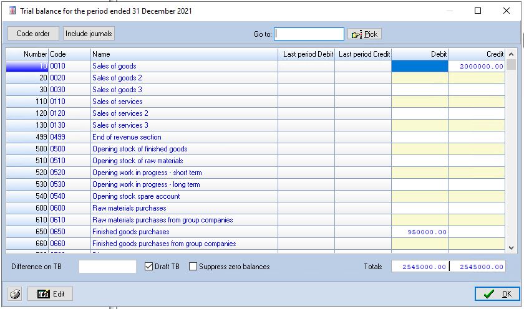Click the Credit cell for Sales of services
Screen dimensions: 524x309
[x=477, y=102]
